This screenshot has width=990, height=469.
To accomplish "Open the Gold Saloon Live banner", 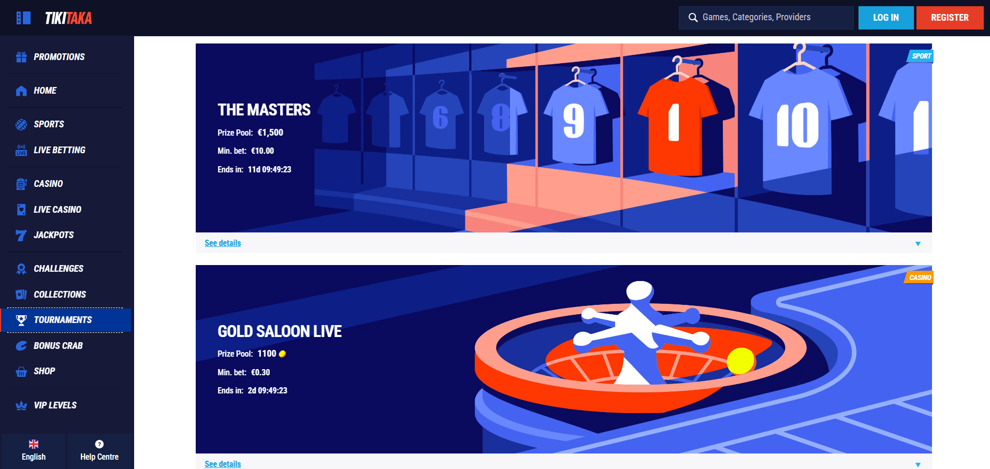I will click(x=564, y=359).
